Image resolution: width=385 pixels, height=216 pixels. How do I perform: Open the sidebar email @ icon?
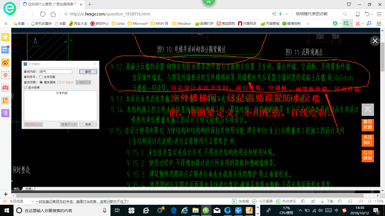(5, 75)
